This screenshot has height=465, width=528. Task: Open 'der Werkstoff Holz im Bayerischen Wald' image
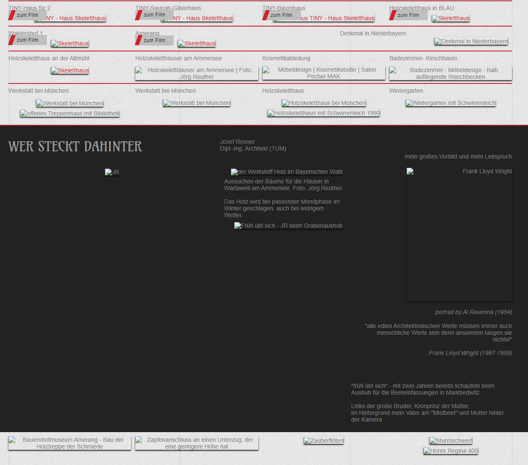tap(287, 172)
